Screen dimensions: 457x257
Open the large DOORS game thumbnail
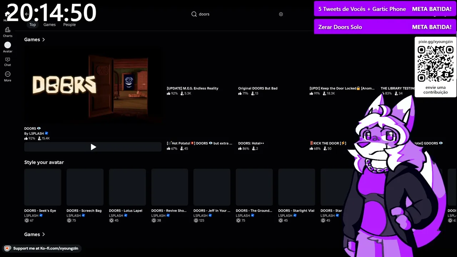click(x=93, y=86)
